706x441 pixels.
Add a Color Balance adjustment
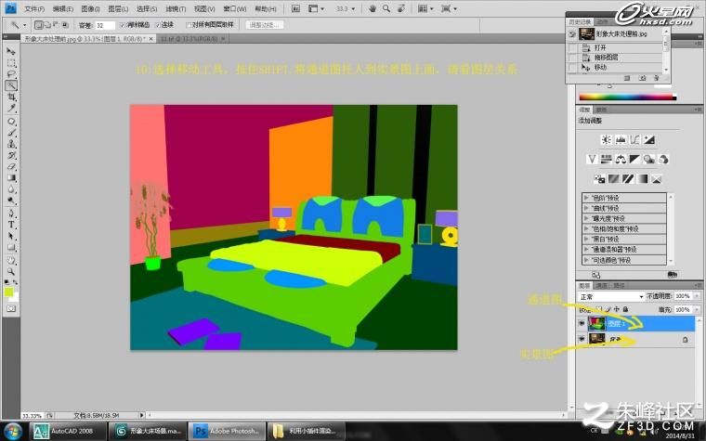coord(621,159)
